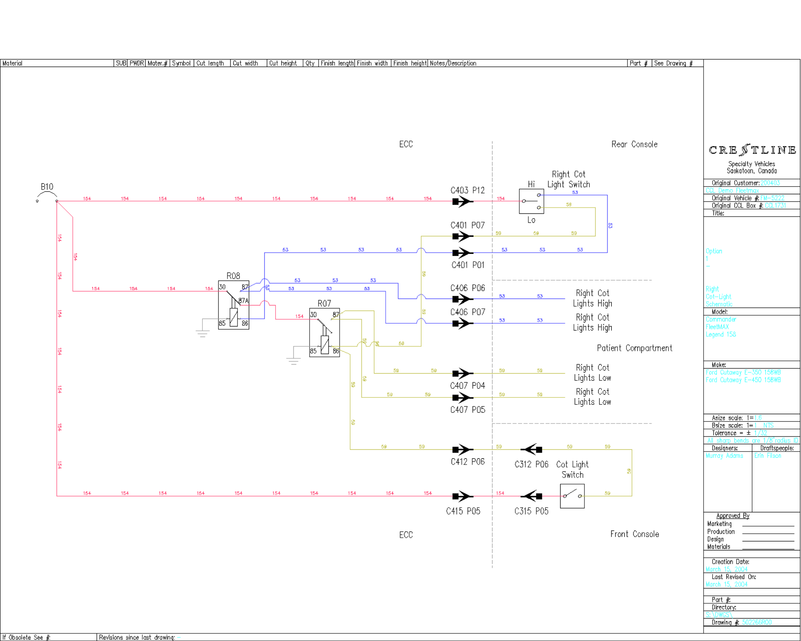Click the 'Rear Console' zone label
801x641 pixels.
click(x=634, y=144)
